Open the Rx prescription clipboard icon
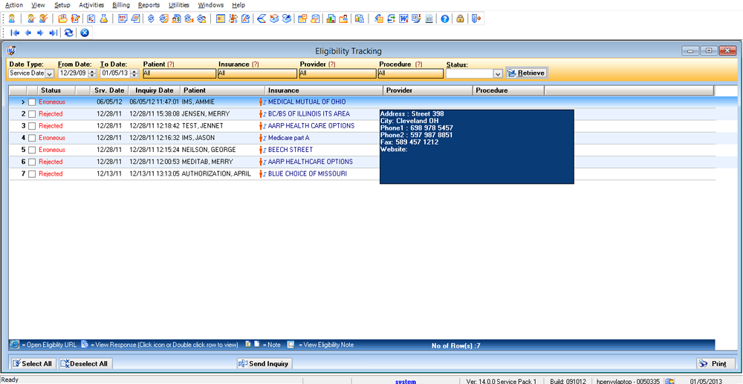 [x=91, y=19]
